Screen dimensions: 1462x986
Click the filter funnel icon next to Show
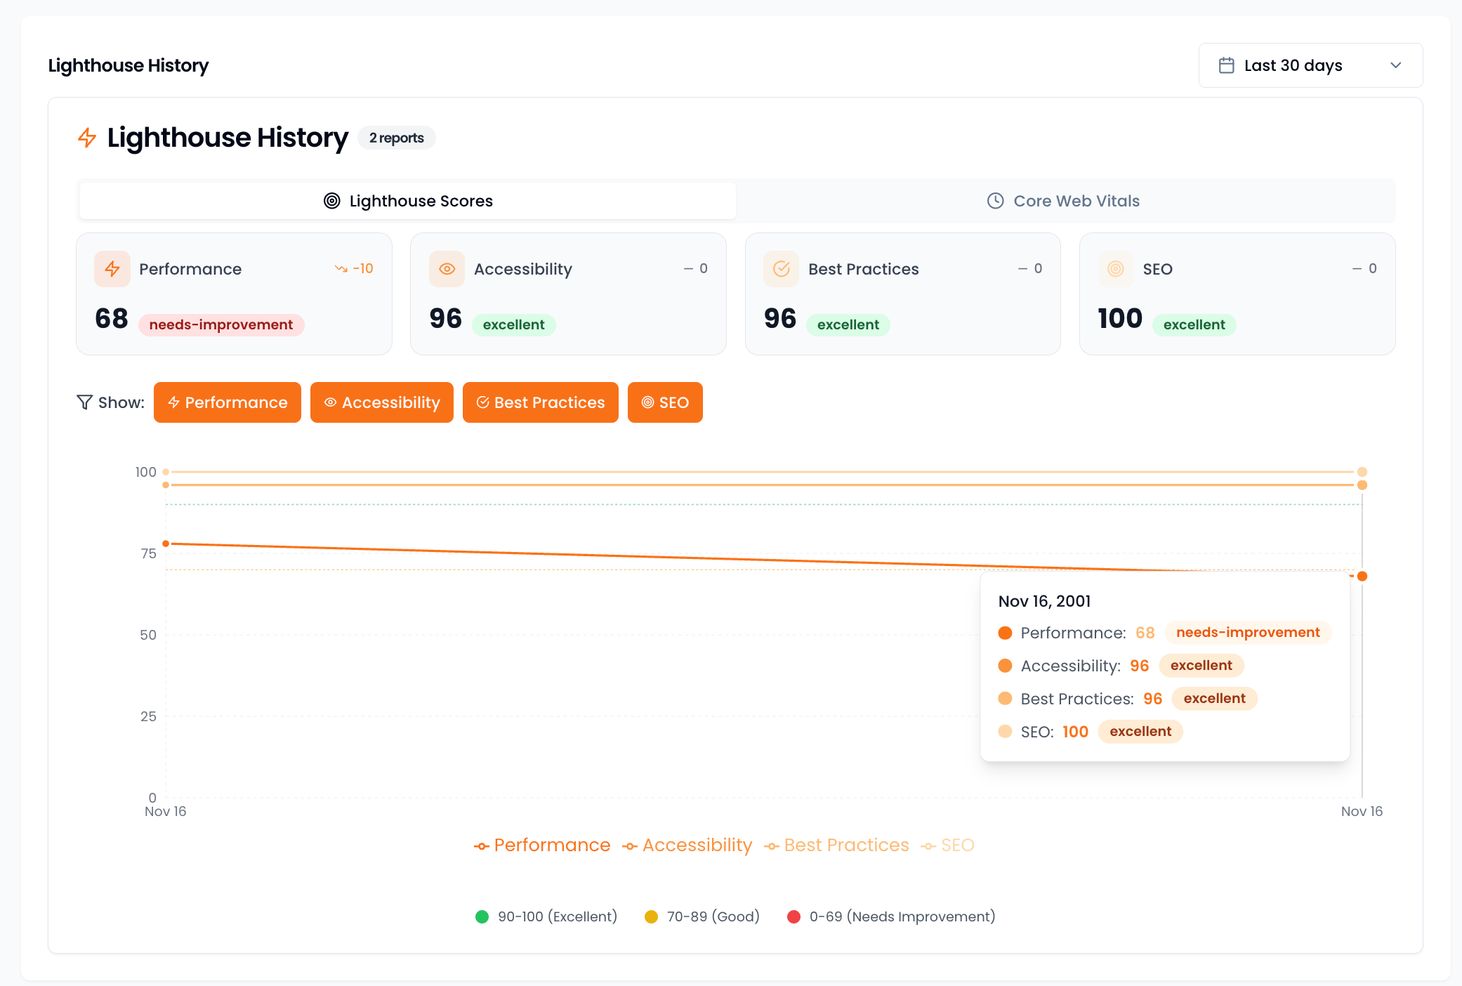[x=84, y=402]
